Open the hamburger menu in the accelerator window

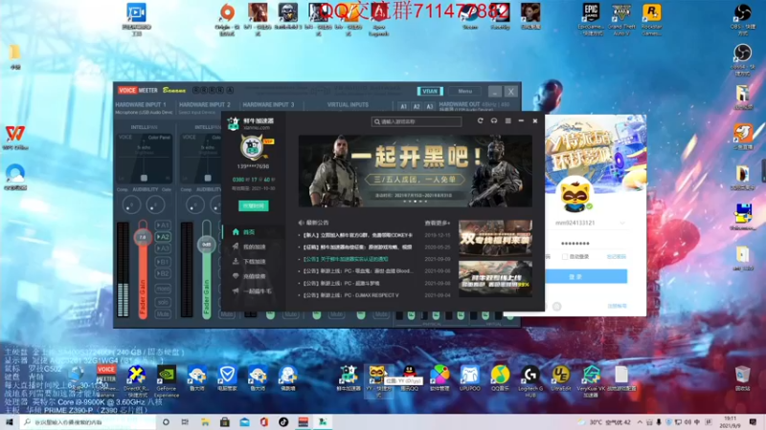(x=508, y=121)
